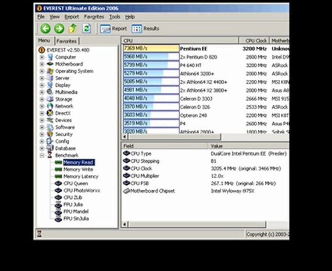Open the Tools menu
Image resolution: width=332 pixels, height=271 pixels.
coord(115,17)
